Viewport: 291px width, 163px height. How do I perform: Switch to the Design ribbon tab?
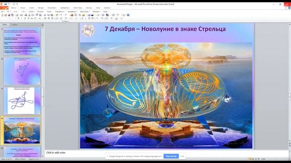point(40,8)
